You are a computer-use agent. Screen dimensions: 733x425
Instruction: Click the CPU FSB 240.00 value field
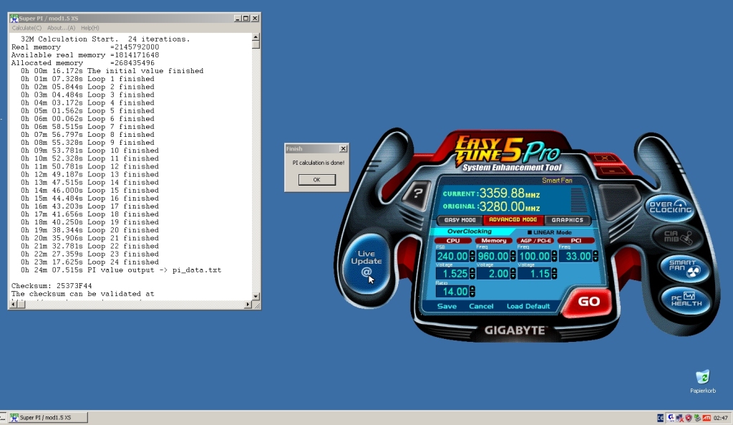(452, 256)
